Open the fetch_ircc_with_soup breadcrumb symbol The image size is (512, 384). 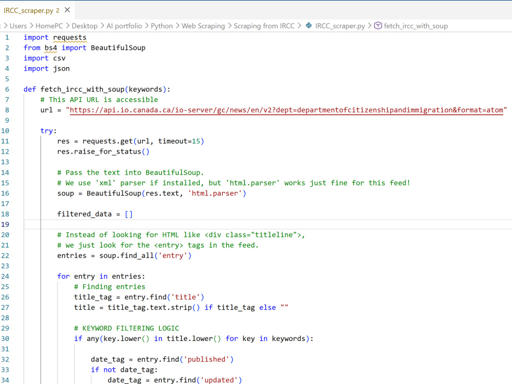coord(416,26)
